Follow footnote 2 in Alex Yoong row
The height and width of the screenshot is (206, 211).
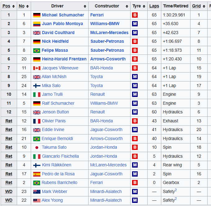point(176,199)
